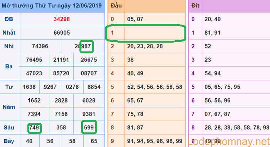Viewport: 270px width, 147px height.
Task: Select Đít row 3 value 23
Action: pos(208,59)
